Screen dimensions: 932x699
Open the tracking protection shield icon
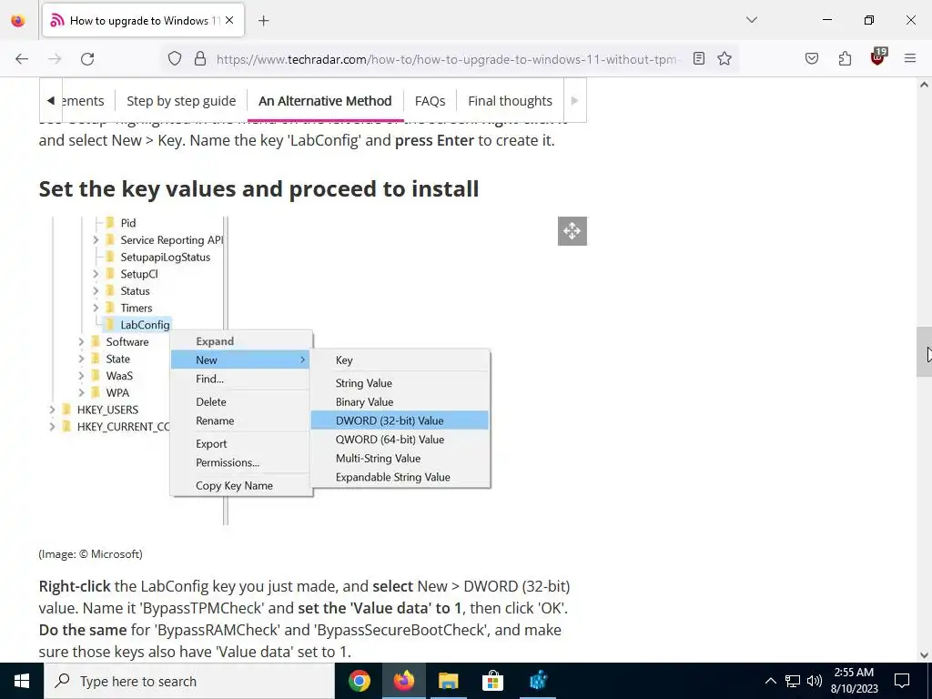pos(174,59)
